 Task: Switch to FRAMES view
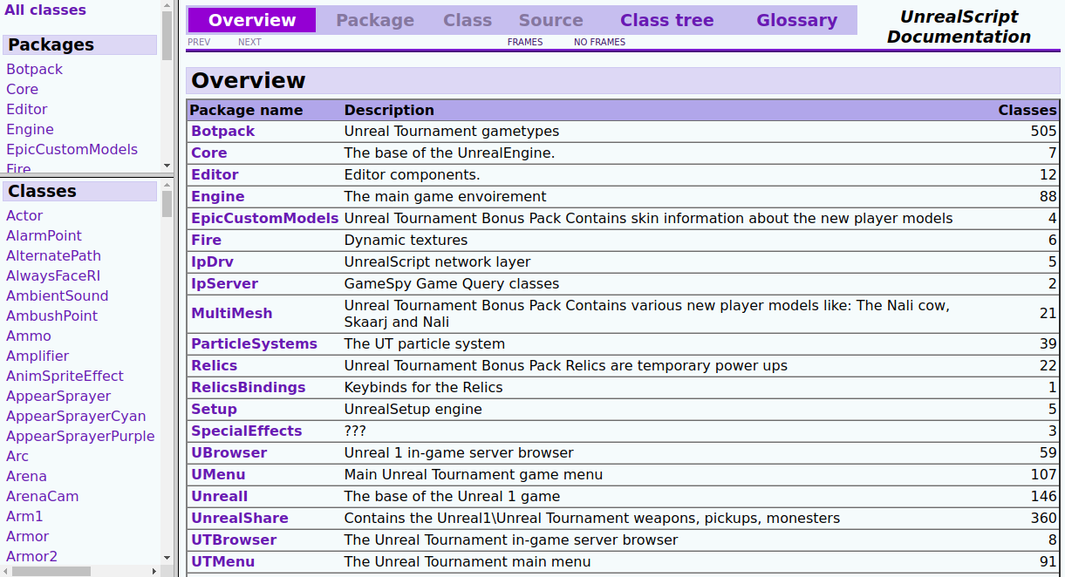point(525,42)
